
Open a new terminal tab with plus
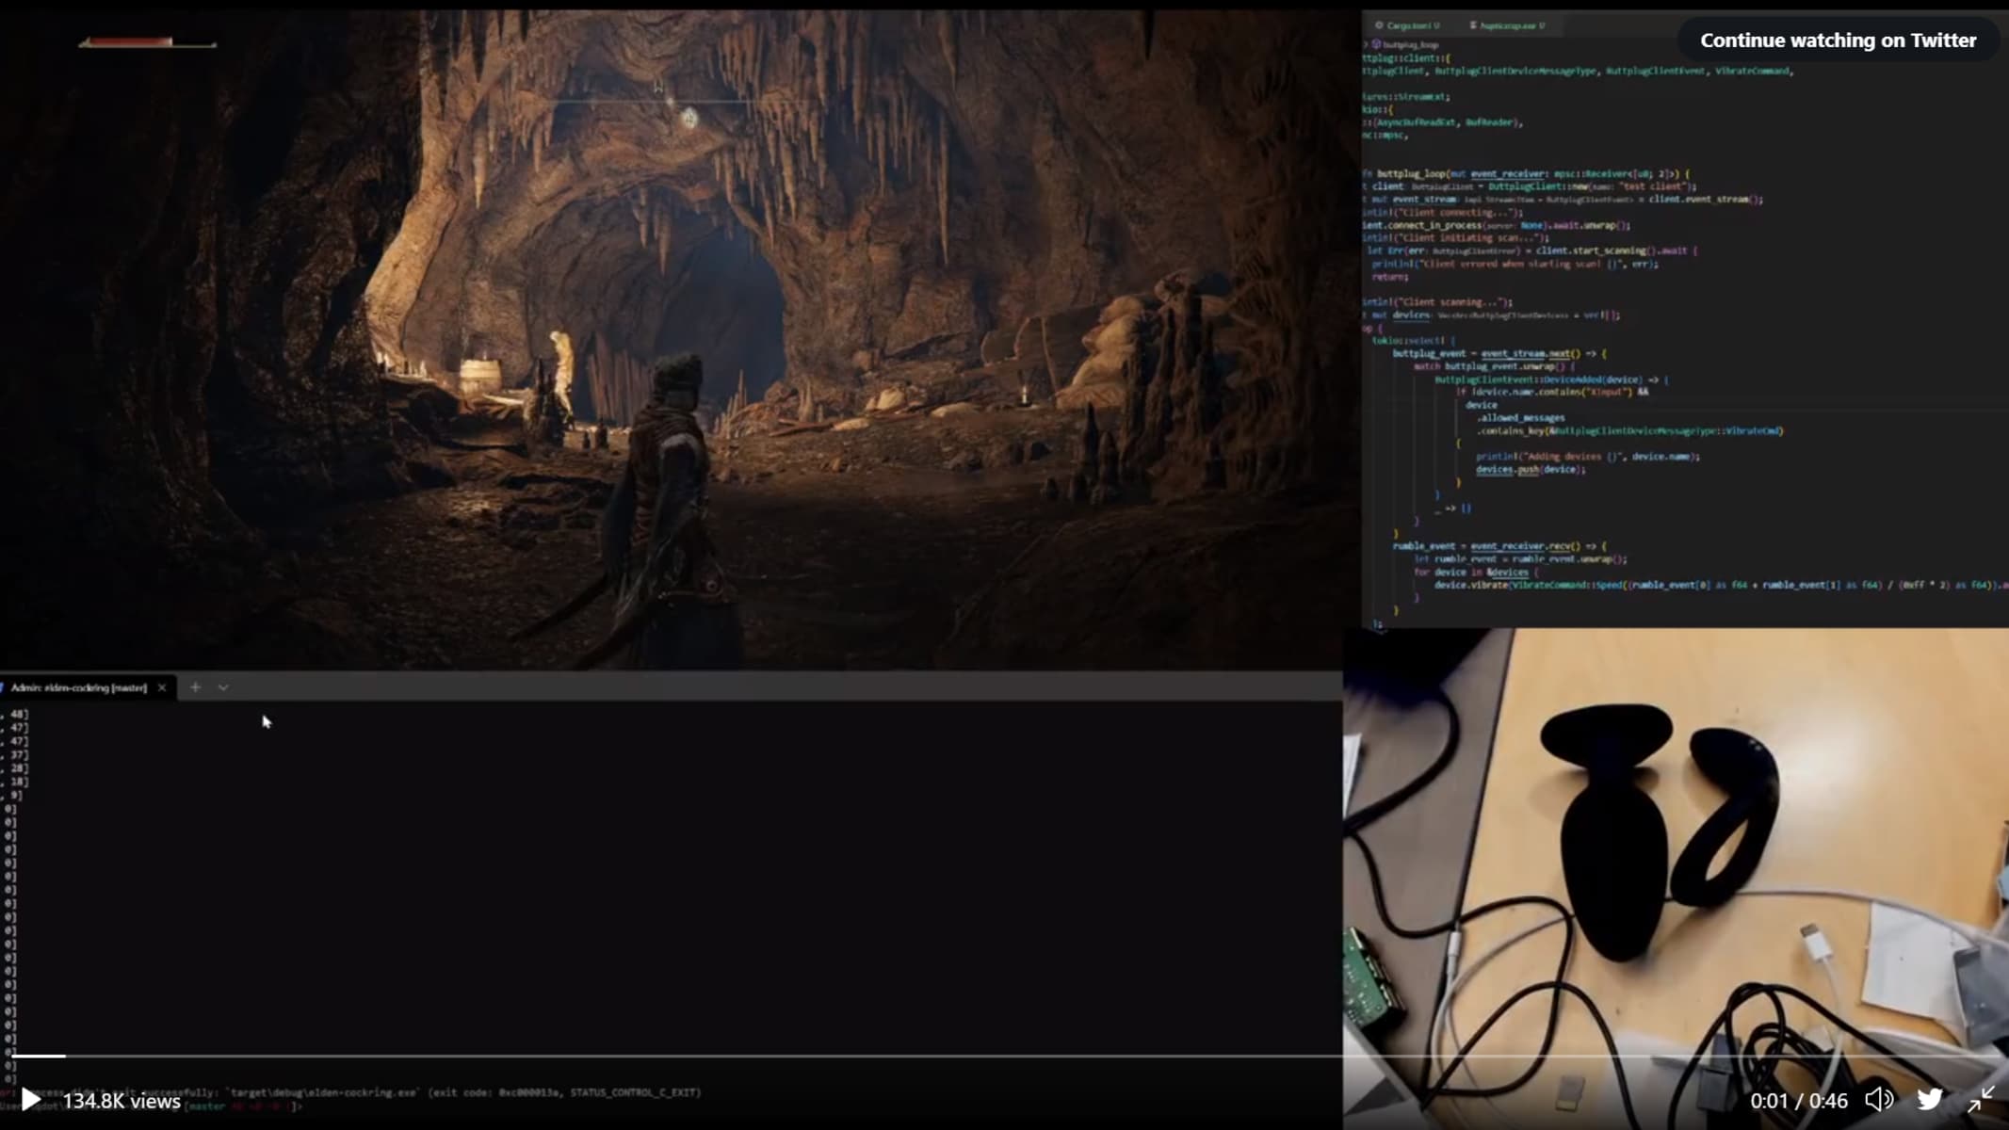click(x=195, y=687)
